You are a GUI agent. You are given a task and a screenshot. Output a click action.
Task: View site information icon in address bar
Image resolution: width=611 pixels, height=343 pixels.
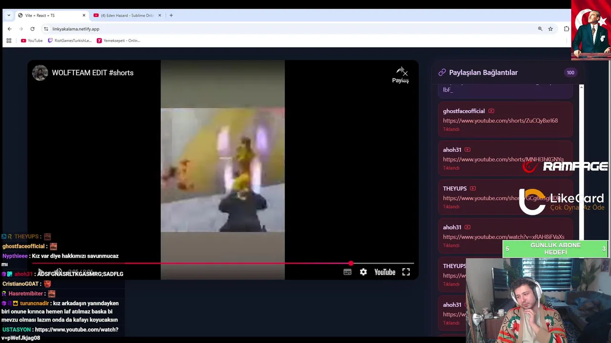[46, 29]
